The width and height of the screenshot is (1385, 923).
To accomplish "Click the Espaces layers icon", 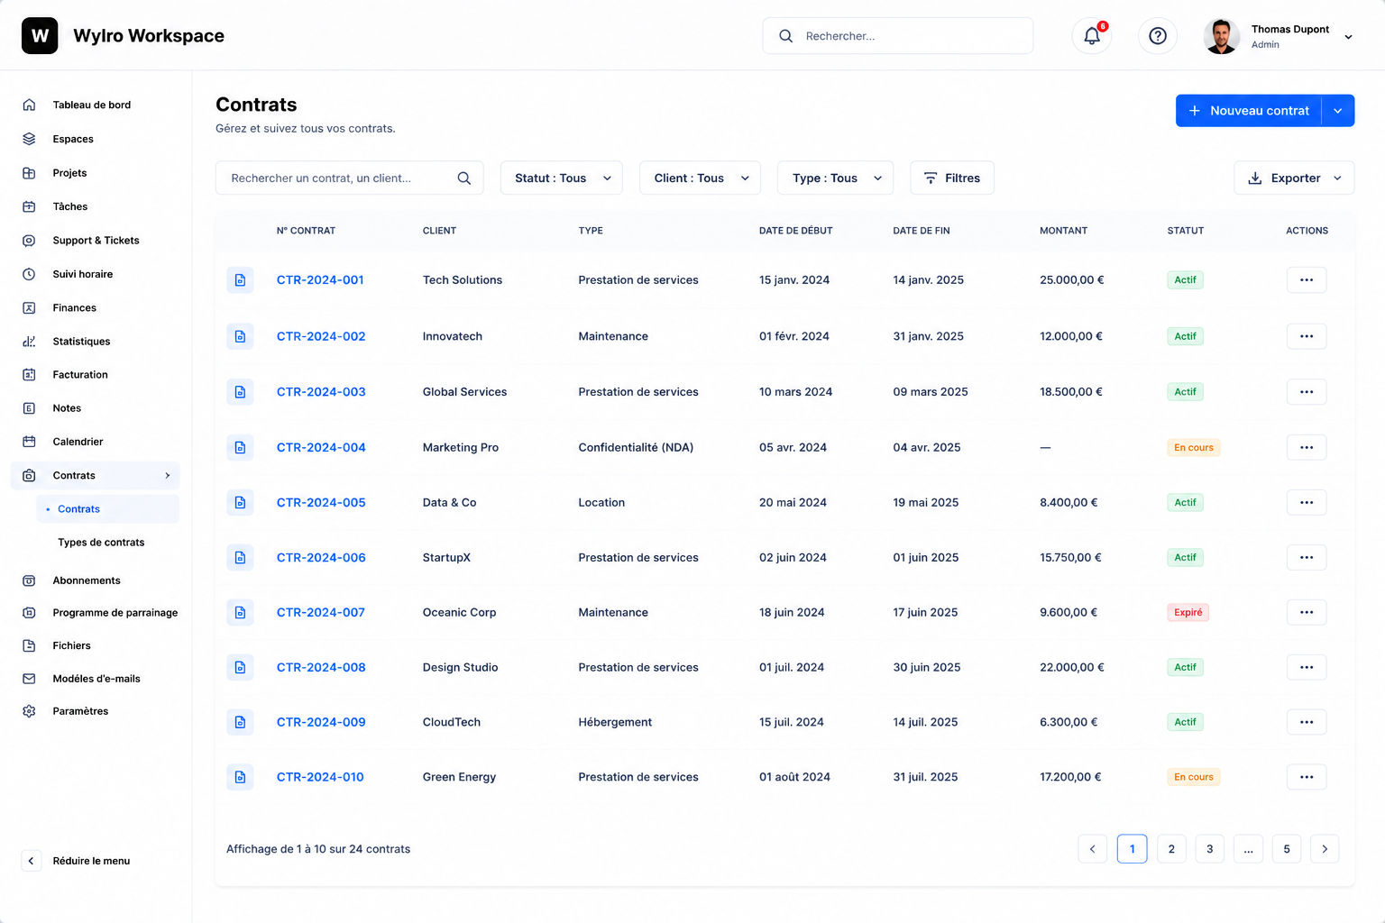I will (29, 139).
